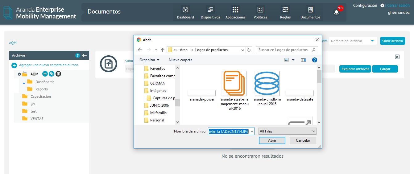Click the search magnifier icon in Abrir dialog

(x=313, y=50)
